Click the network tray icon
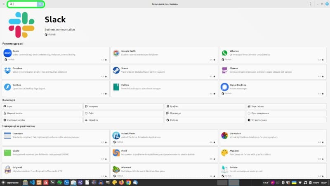The height and width of the screenshot is (186, 330). coord(300,183)
